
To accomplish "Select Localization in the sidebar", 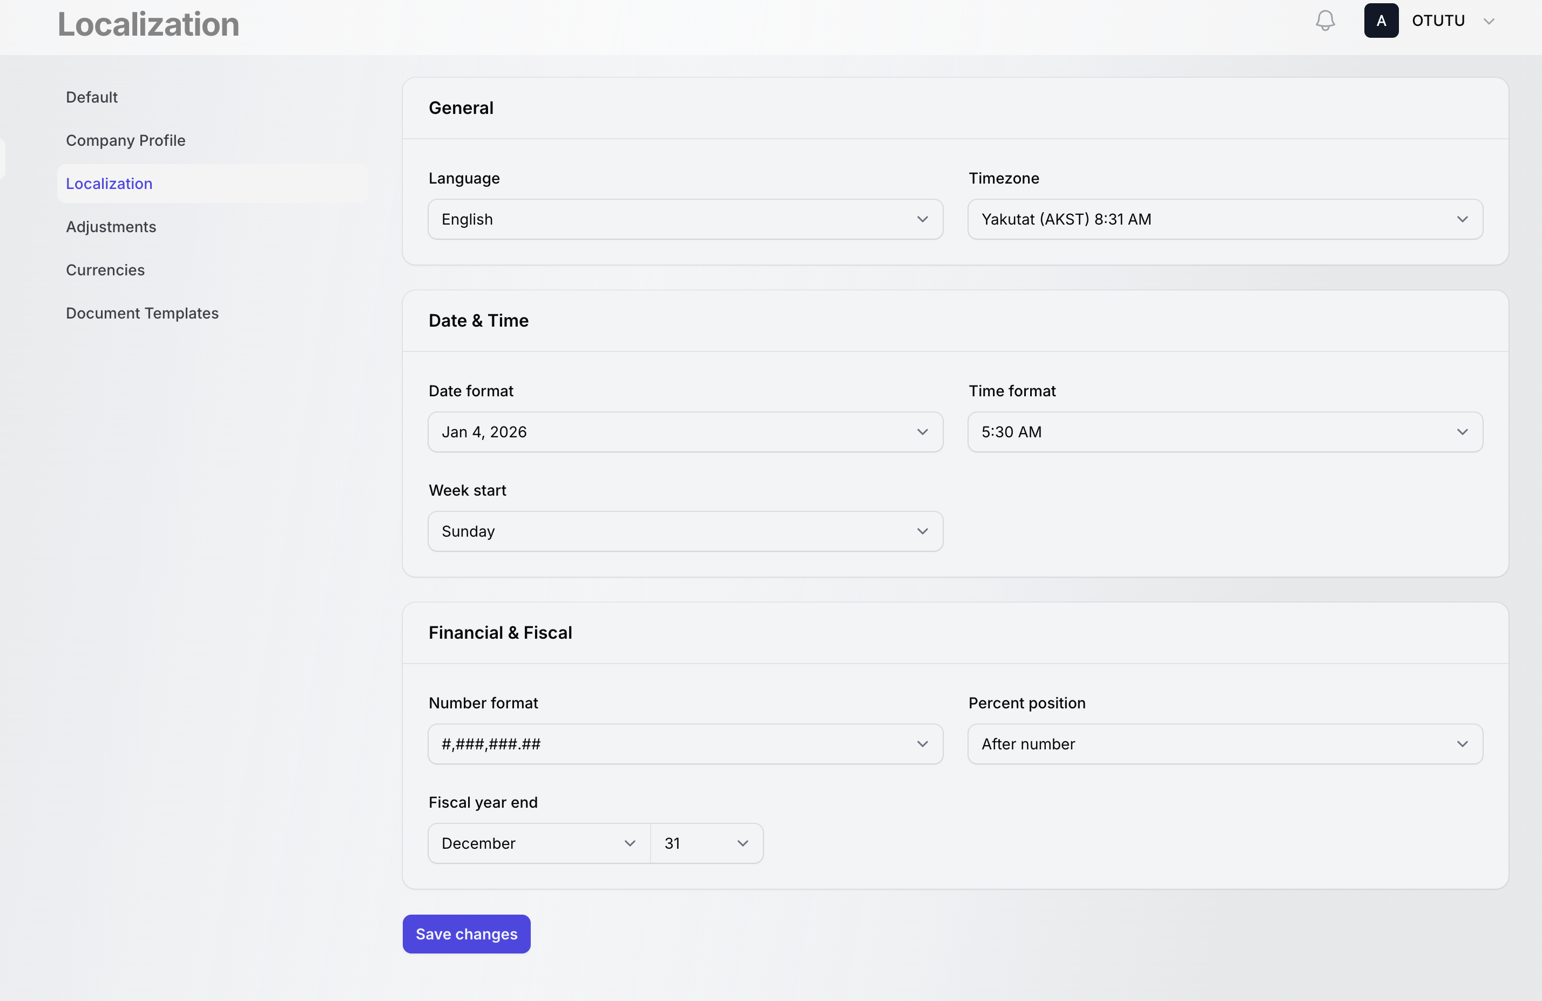I will (x=109, y=184).
